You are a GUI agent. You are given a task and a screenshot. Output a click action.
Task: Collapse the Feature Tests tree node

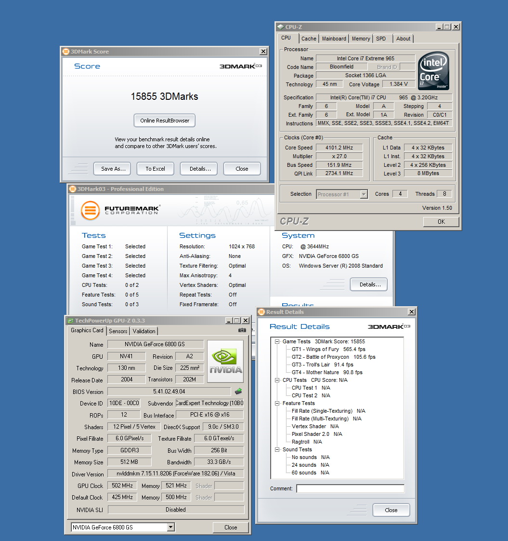point(277,403)
